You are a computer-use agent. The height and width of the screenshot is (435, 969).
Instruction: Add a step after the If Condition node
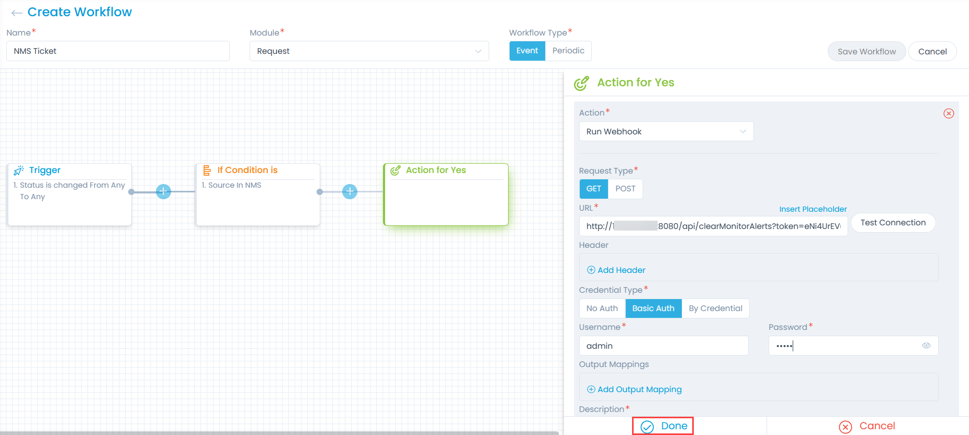[350, 191]
